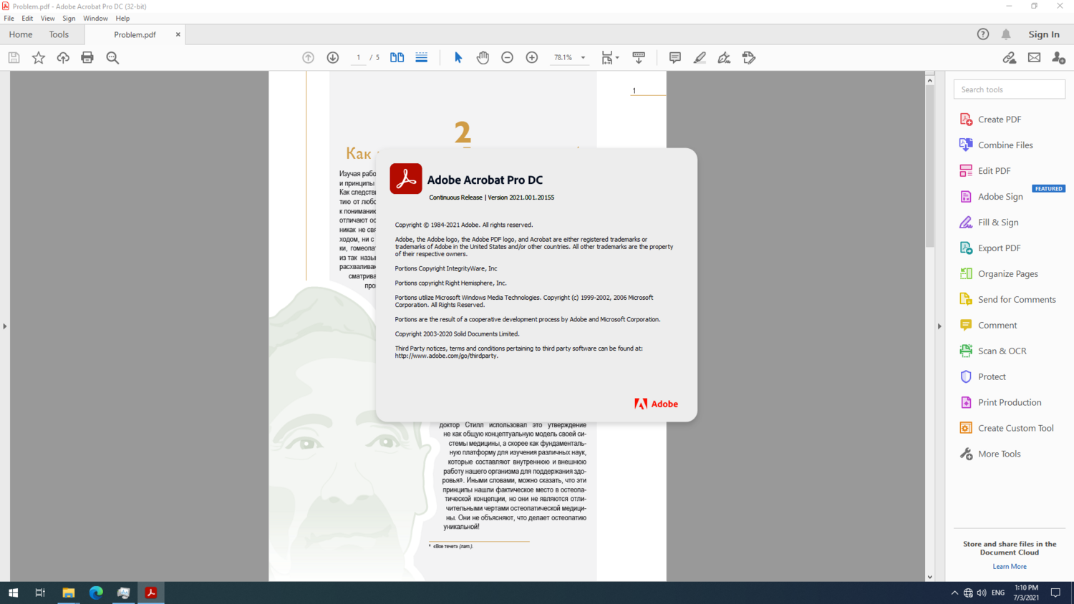Image resolution: width=1074 pixels, height=604 pixels.
Task: Show hidden system tray icons
Action: tap(954, 593)
